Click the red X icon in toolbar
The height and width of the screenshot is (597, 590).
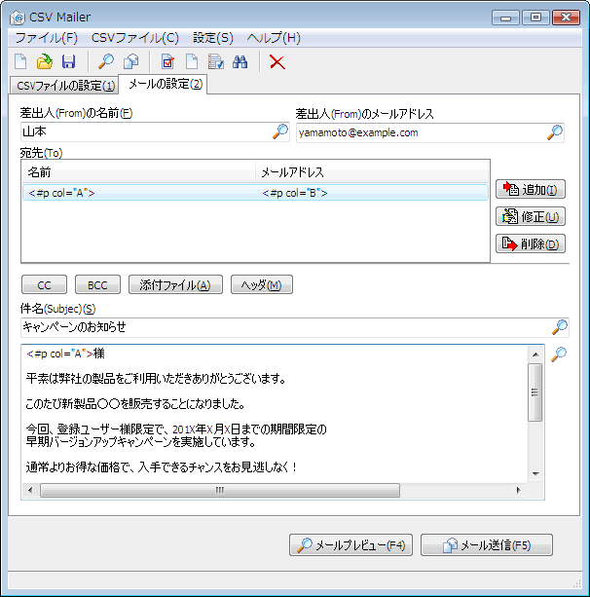coord(277,62)
